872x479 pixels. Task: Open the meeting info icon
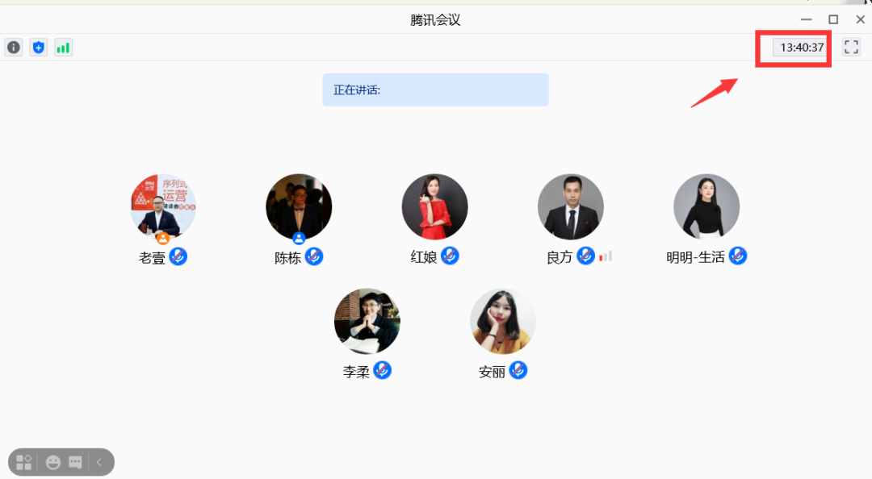pos(14,48)
